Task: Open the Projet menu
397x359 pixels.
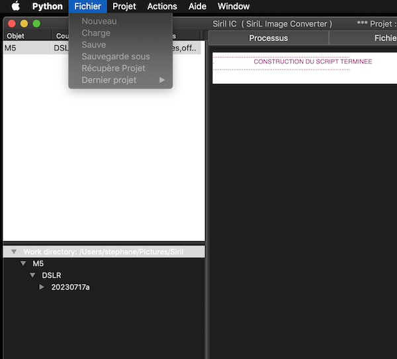Action: click(124, 7)
